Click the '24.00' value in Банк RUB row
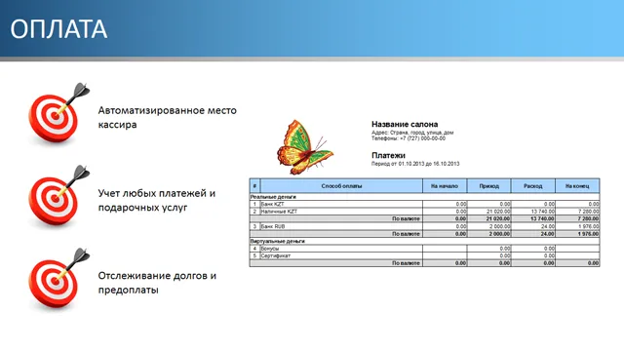 coord(548,226)
